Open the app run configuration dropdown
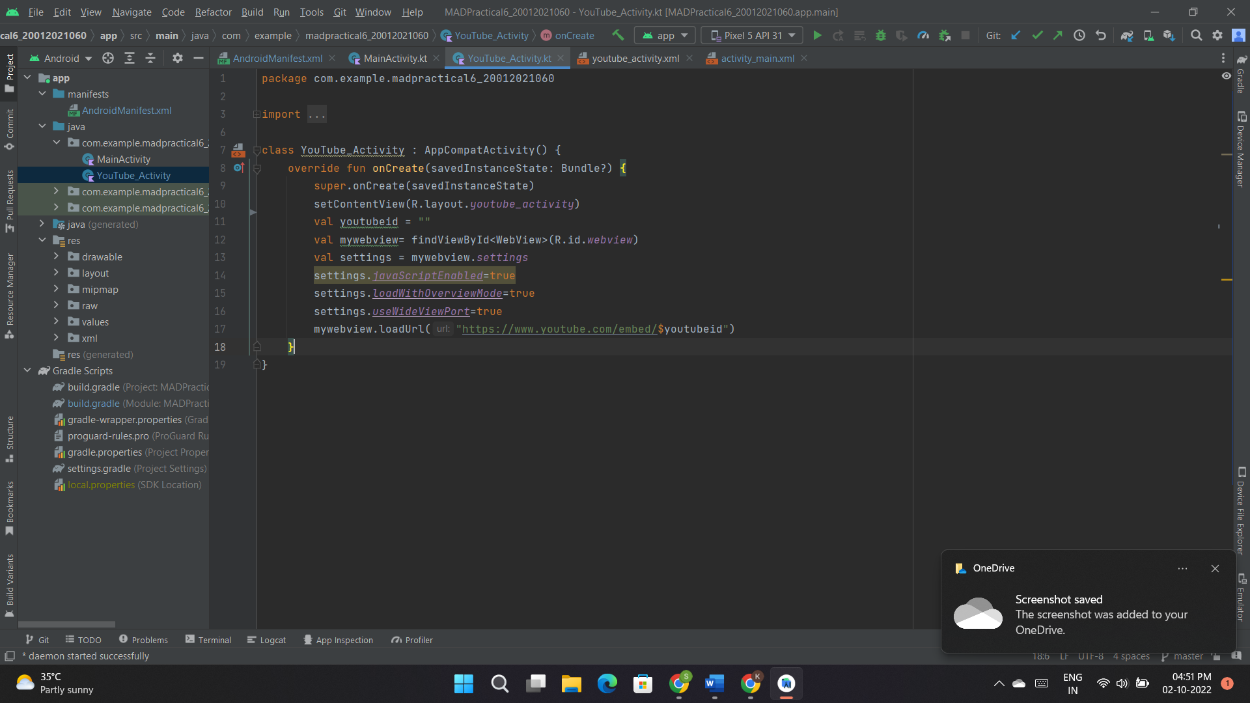 point(664,35)
